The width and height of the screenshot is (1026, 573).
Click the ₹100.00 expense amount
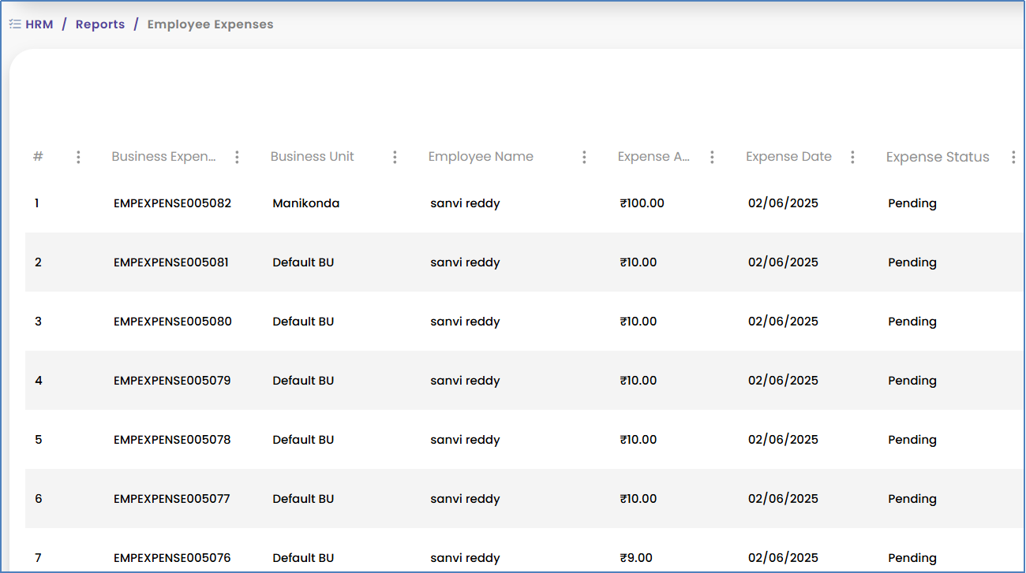(642, 203)
